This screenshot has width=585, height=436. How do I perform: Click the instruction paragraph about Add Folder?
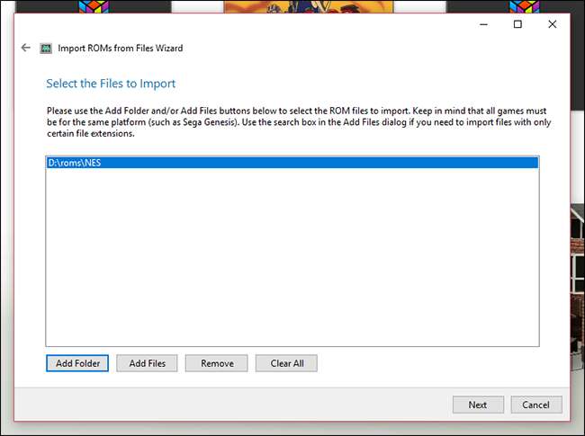tap(299, 122)
